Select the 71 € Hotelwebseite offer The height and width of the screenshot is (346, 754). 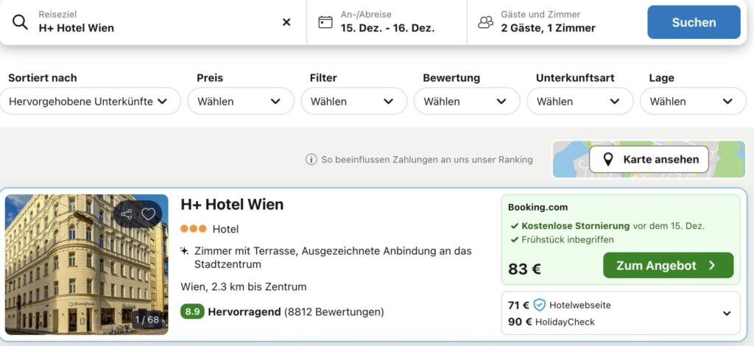click(560, 305)
